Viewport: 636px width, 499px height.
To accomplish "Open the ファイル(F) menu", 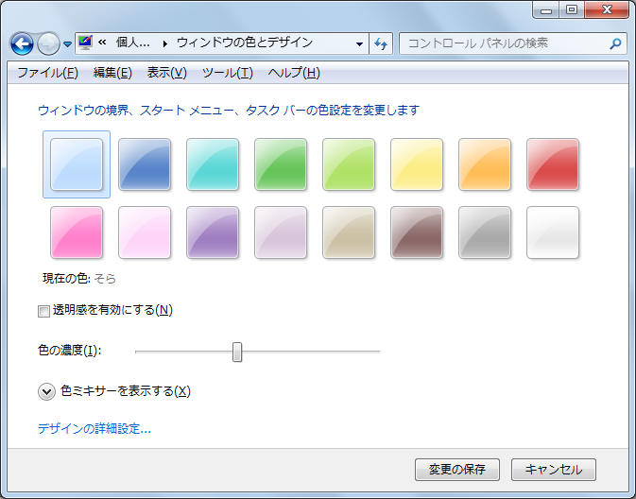I will (x=47, y=73).
